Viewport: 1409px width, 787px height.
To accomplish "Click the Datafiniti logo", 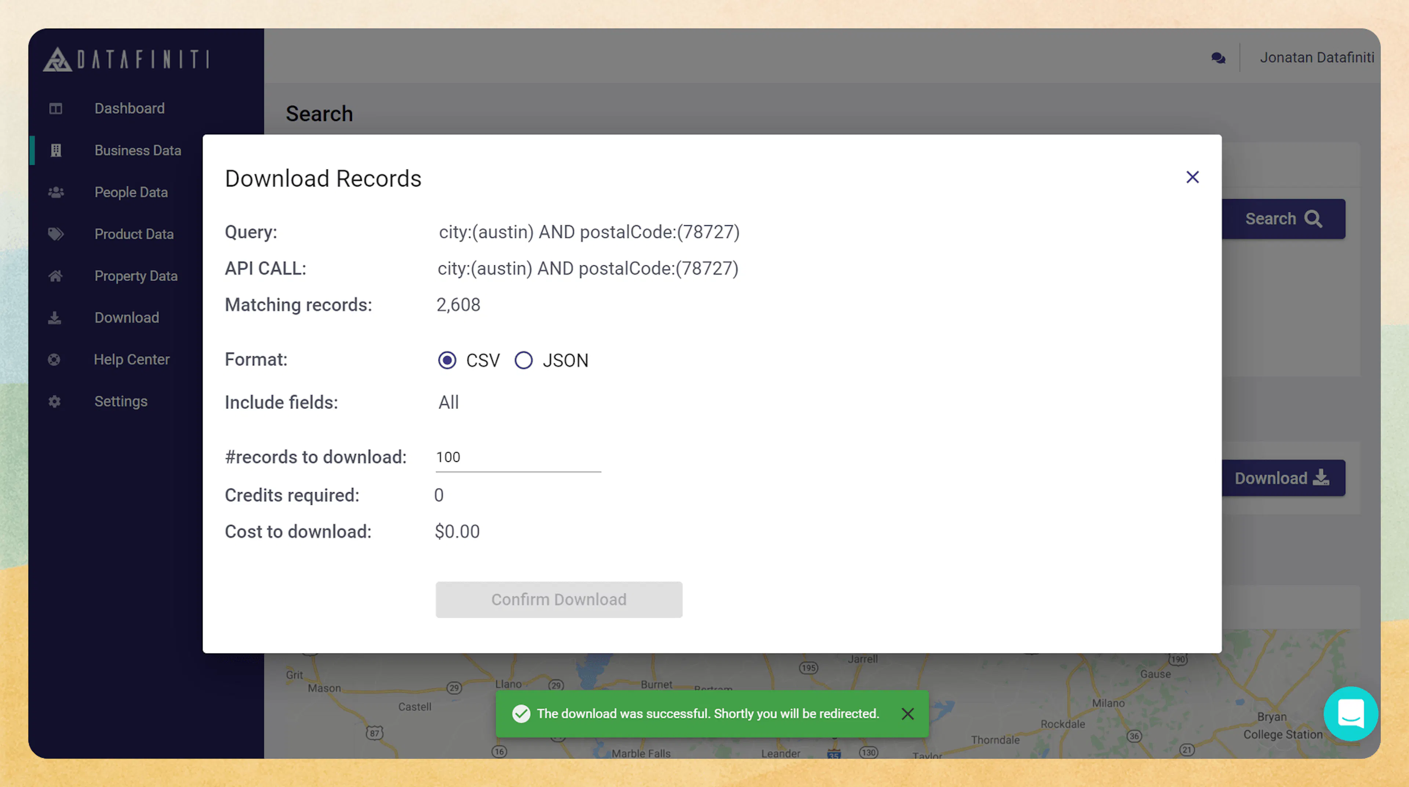I will tap(126, 59).
